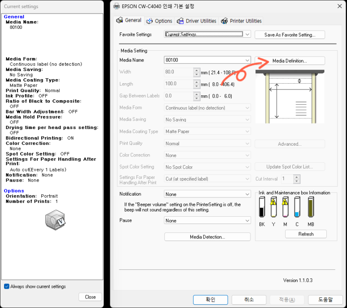The height and width of the screenshot is (308, 347).
Task: Click Update Spot Color List button
Action: pyautogui.click(x=290, y=167)
